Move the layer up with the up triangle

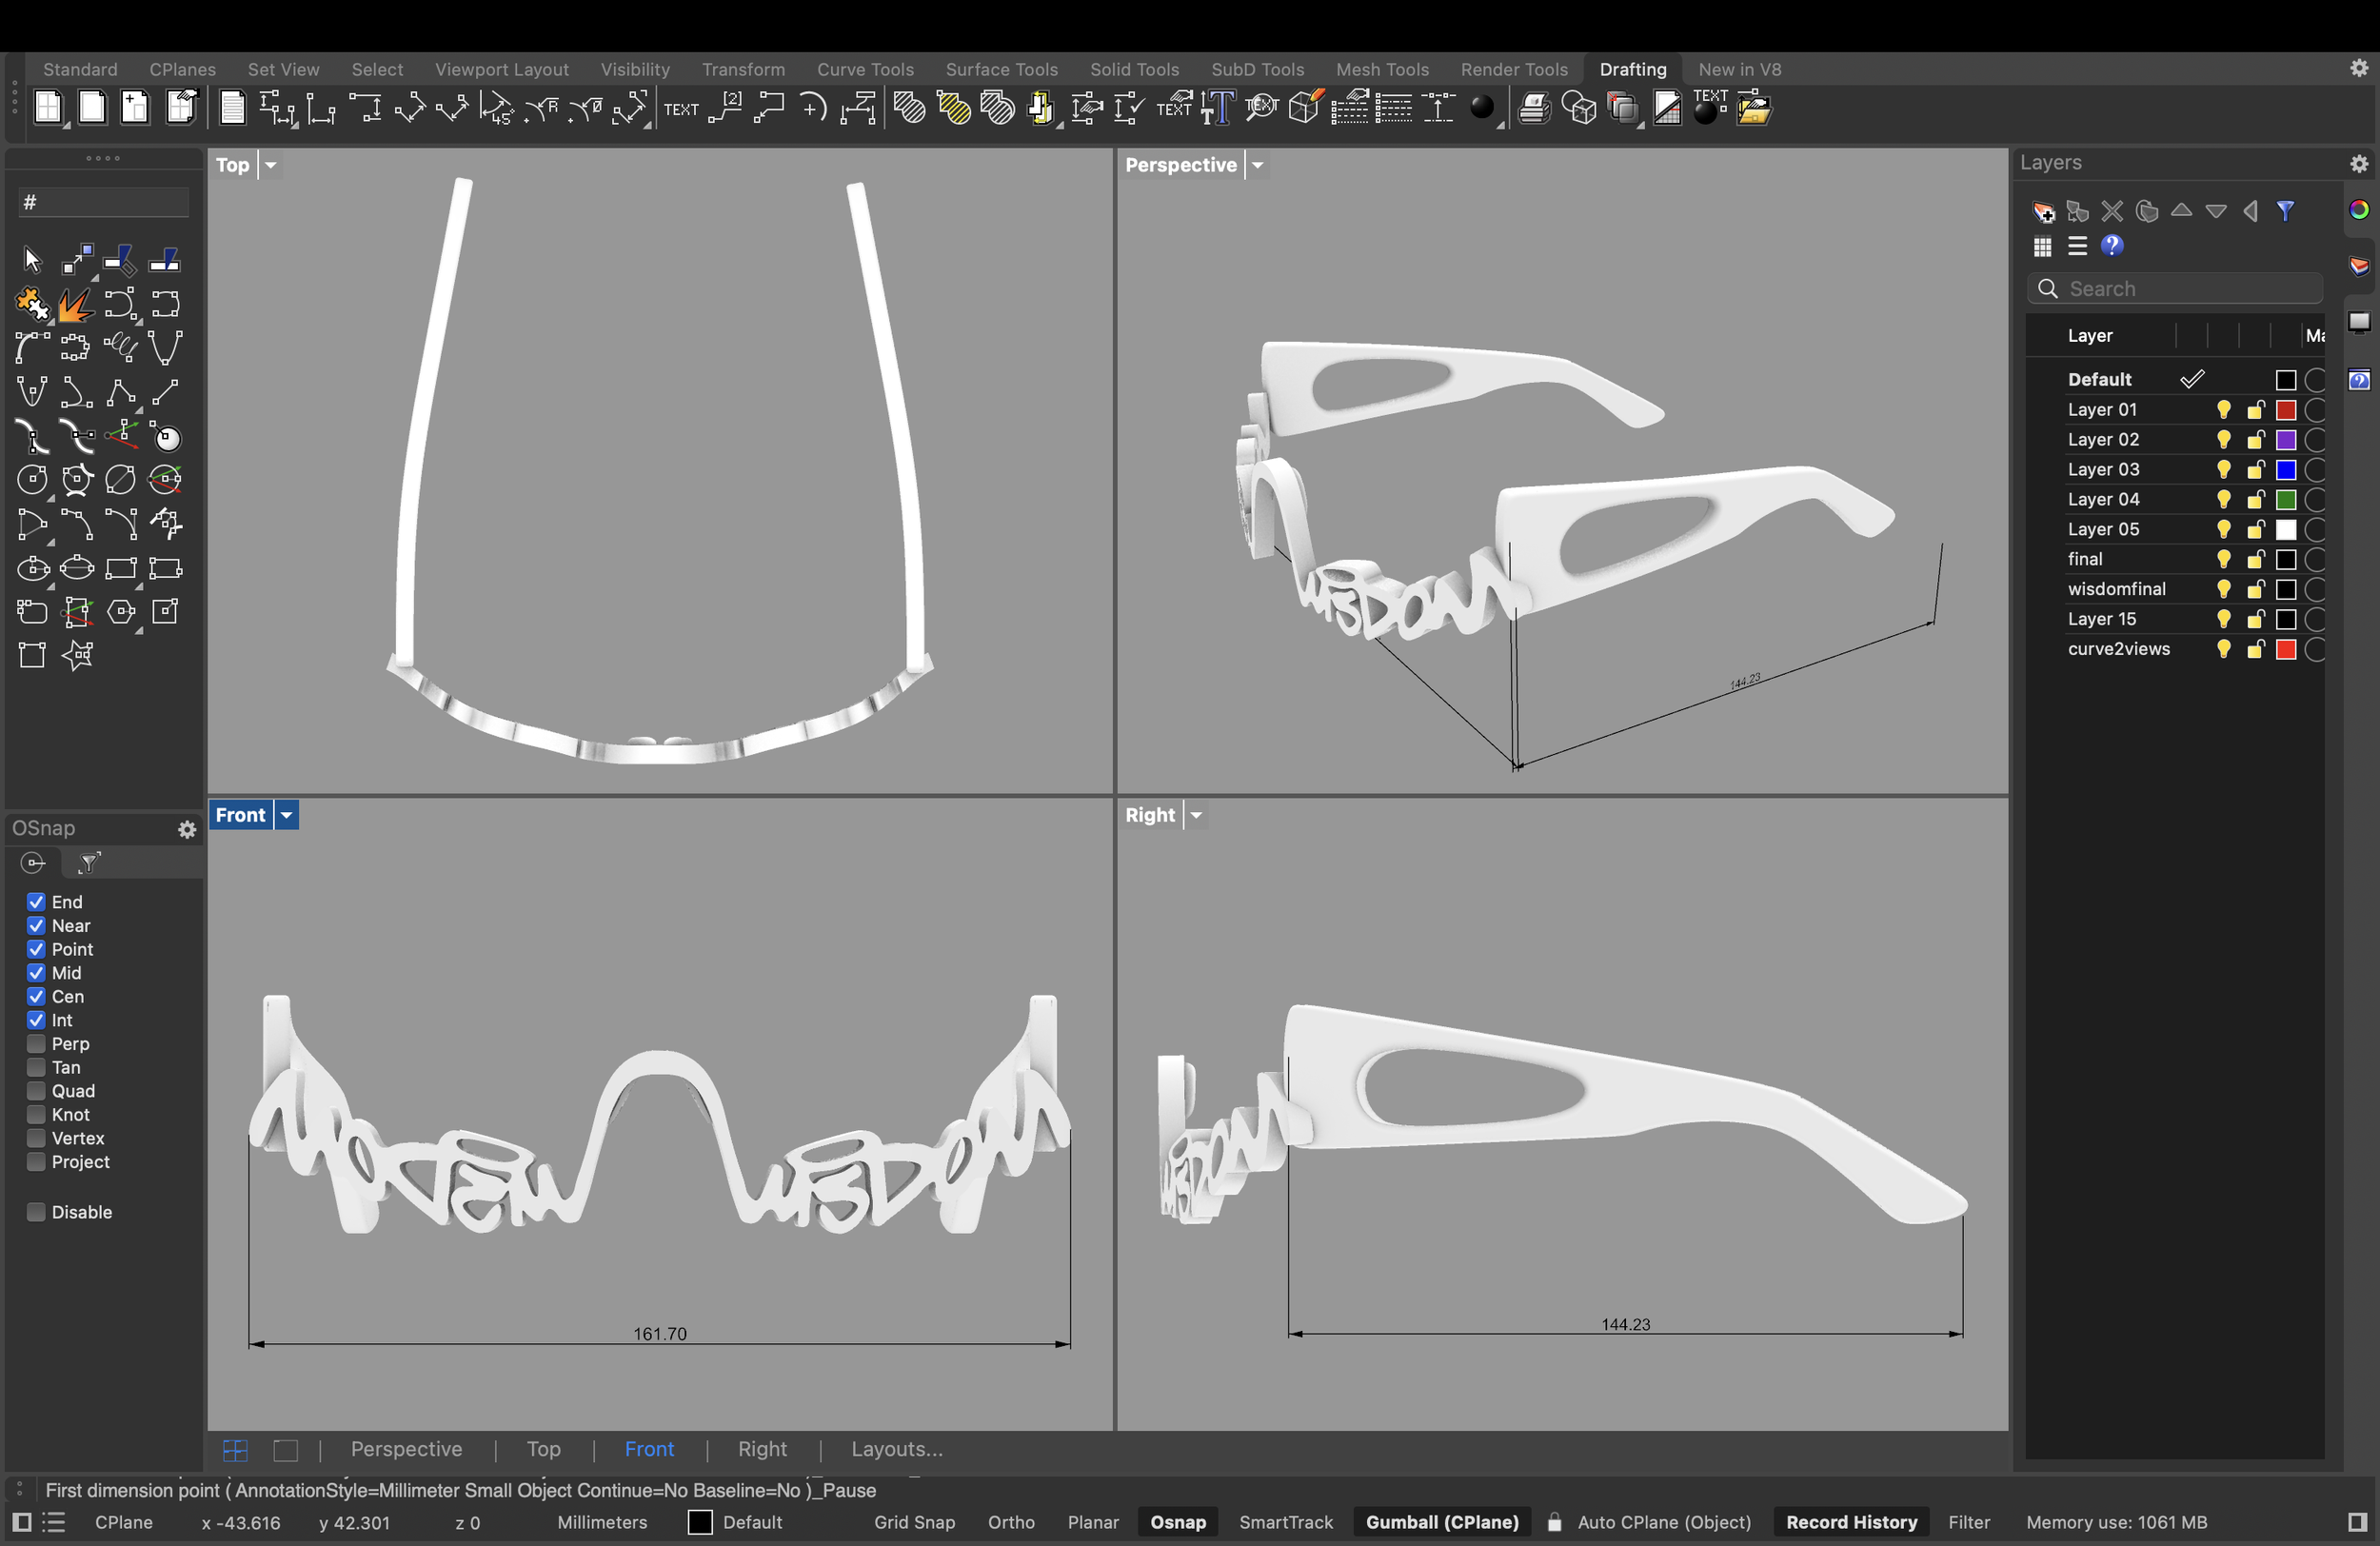pyautogui.click(x=2182, y=210)
